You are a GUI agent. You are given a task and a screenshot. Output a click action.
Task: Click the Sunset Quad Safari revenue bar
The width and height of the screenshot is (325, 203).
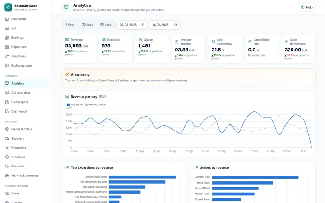click(x=142, y=177)
